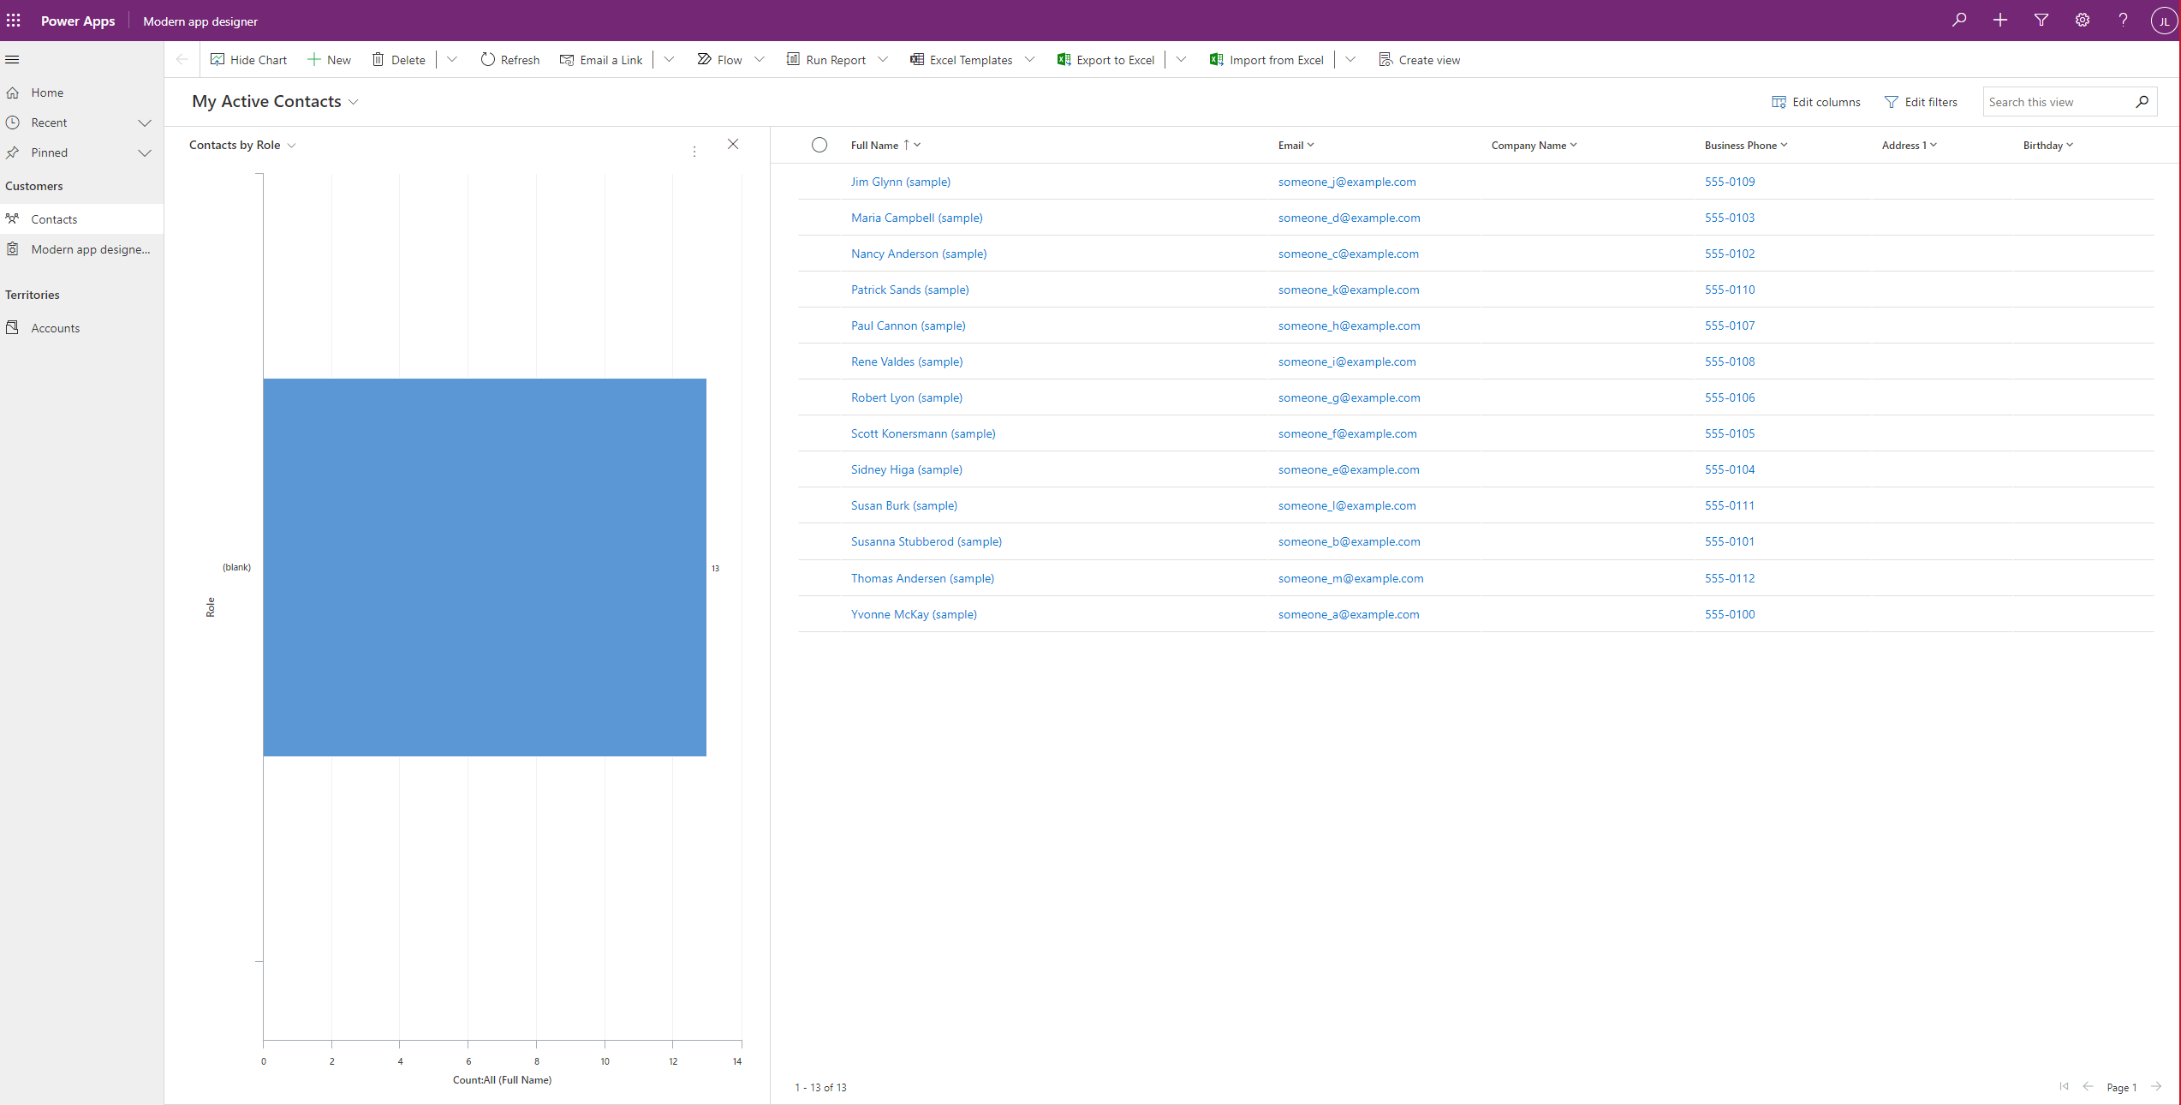This screenshot has height=1105, width=2181.
Task: Expand the Business Phone column dropdown
Action: tap(1785, 145)
